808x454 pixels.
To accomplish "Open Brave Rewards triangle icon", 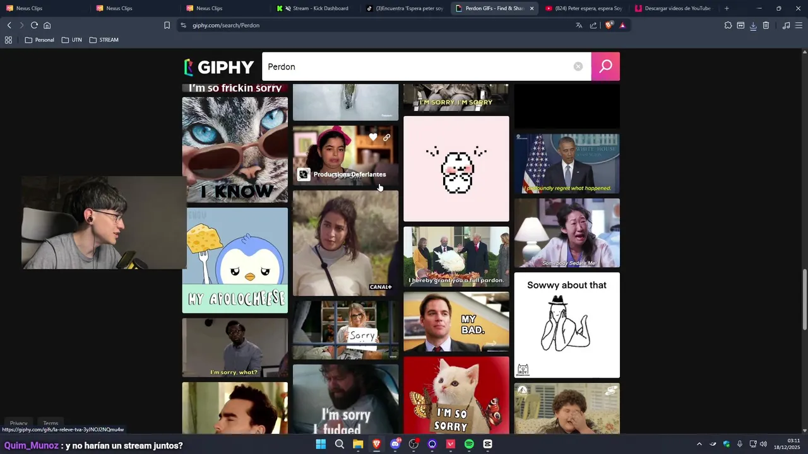I will [622, 25].
